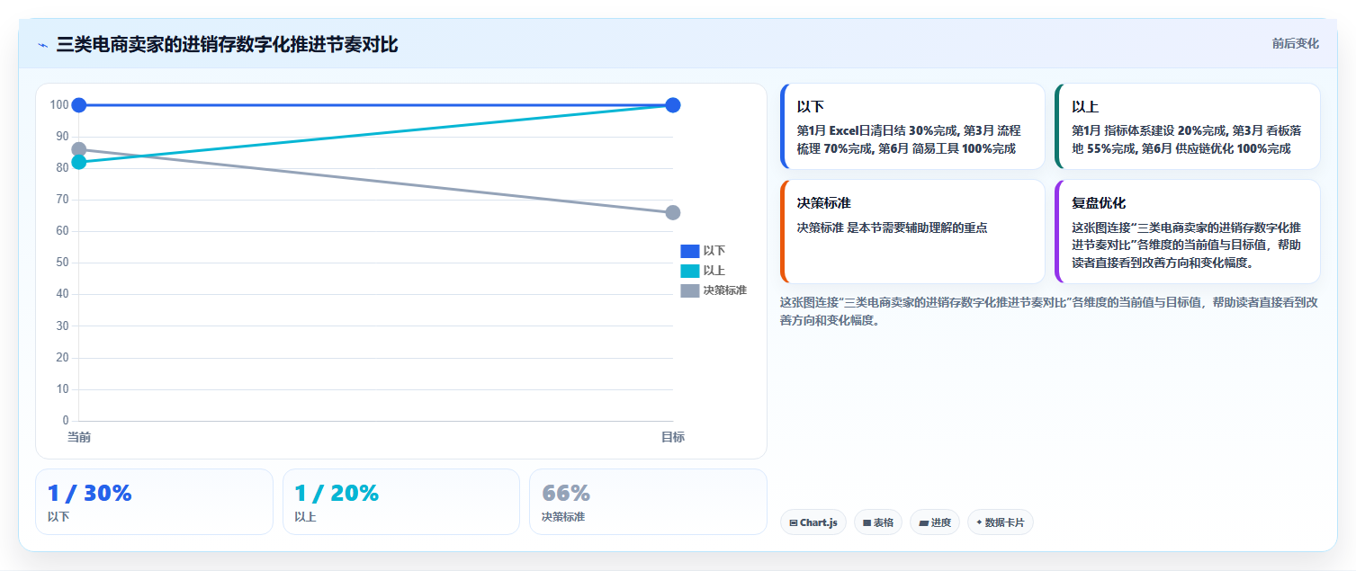Click the 进度 tag chip
This screenshot has height=571, width=1356.
point(935,522)
